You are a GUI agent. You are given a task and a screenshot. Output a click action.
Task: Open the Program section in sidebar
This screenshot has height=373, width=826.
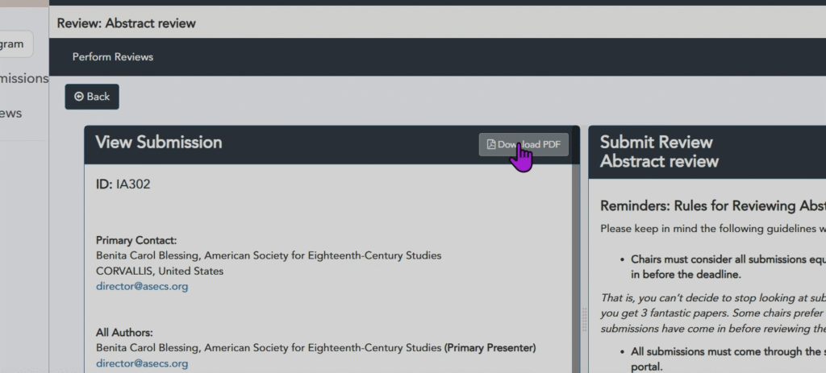15,44
